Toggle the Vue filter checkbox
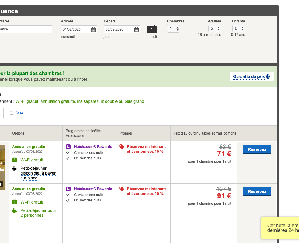Image resolution: width=299 pixels, height=243 pixels. pyautogui.click(x=12, y=113)
